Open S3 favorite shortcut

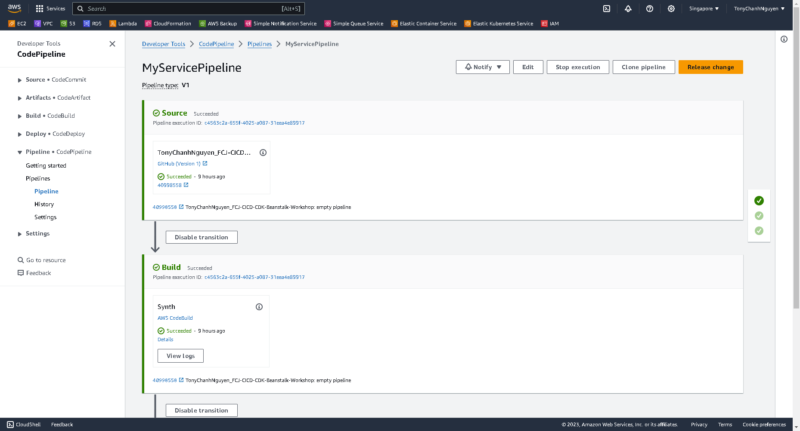[x=68, y=24]
